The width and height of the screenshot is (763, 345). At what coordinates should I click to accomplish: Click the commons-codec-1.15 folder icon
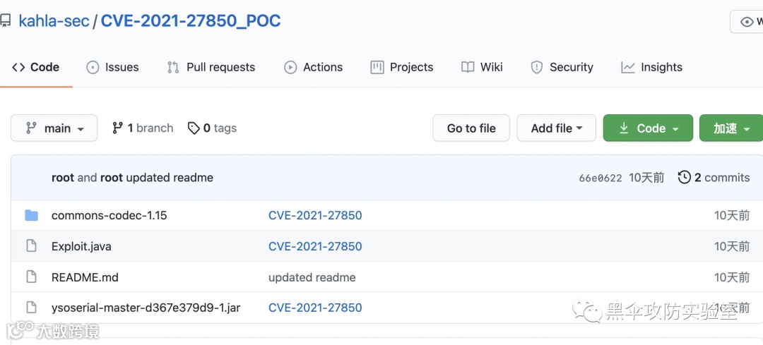31,215
